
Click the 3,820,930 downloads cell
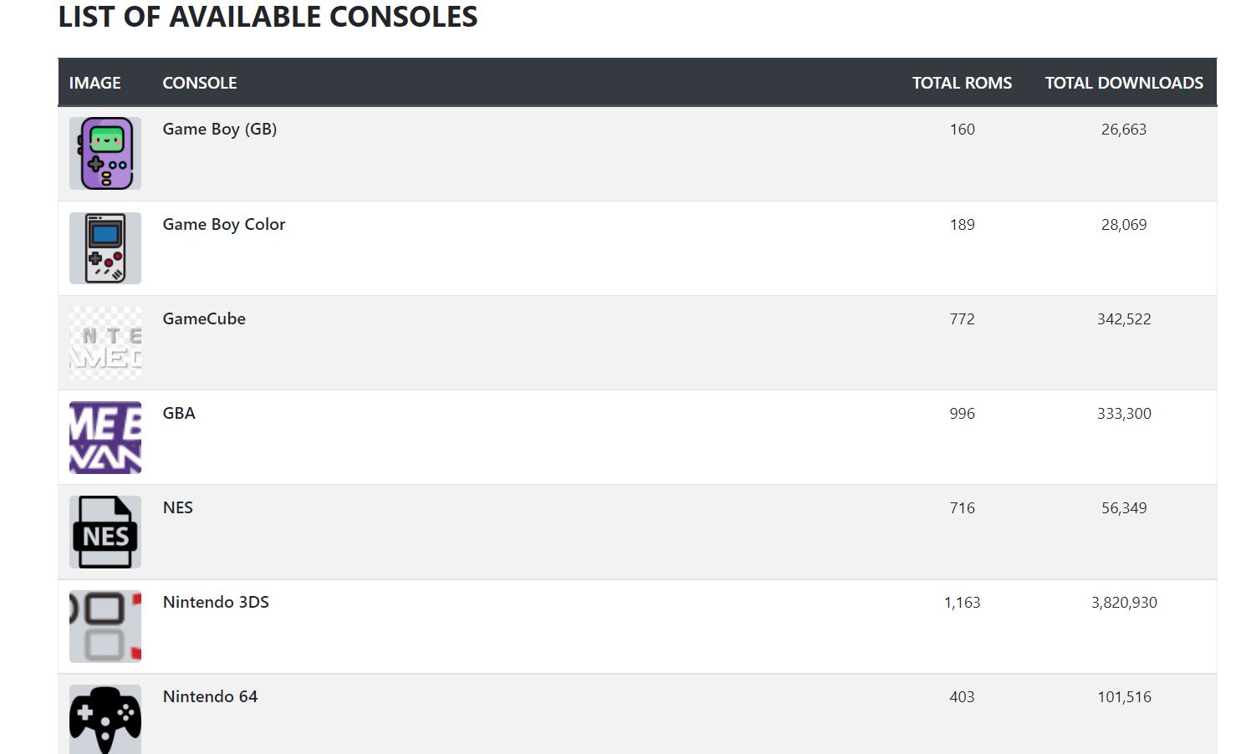[1124, 603]
